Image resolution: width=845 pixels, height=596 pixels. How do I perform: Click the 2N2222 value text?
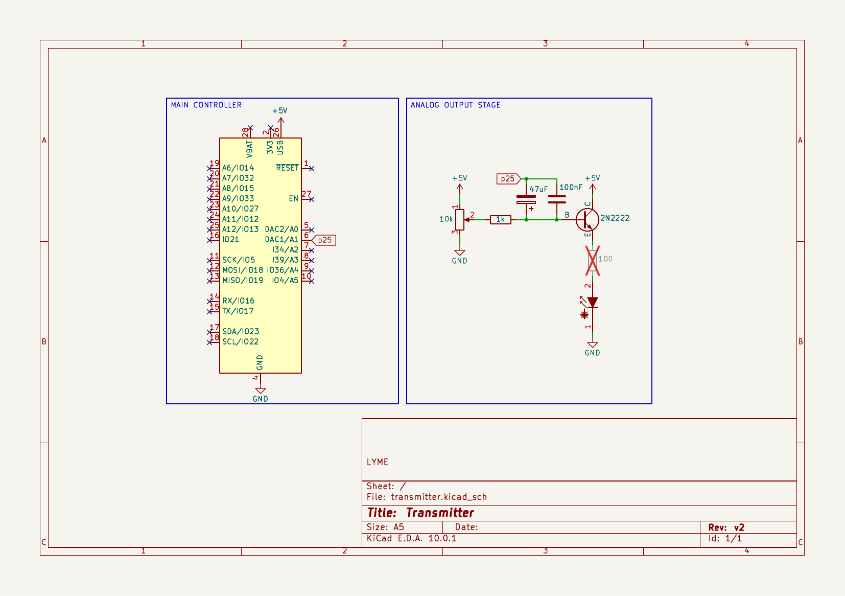pyautogui.click(x=615, y=218)
